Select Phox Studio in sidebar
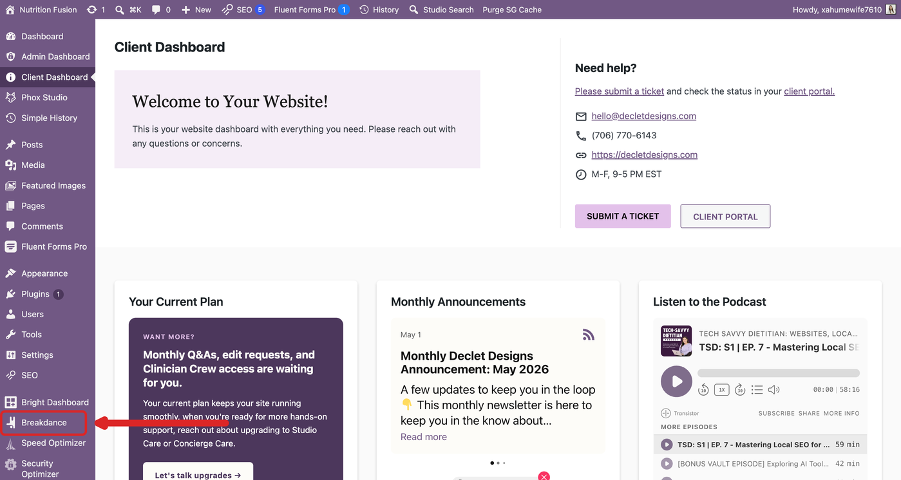901x480 pixels. tap(47, 97)
